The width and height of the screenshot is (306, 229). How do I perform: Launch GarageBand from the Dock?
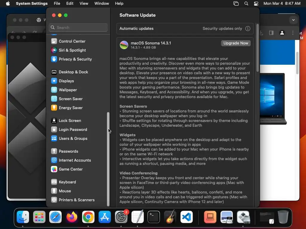point(170,217)
